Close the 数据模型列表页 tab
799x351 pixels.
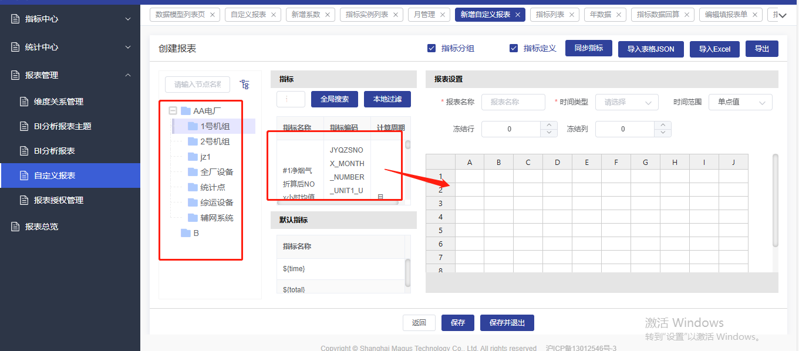[212, 15]
